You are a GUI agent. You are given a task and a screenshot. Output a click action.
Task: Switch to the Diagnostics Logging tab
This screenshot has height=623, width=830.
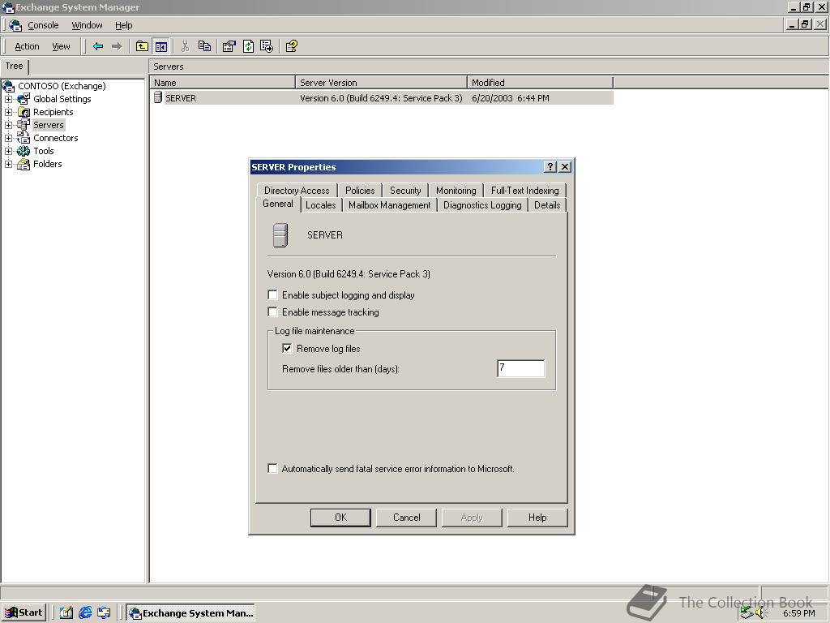click(x=482, y=205)
